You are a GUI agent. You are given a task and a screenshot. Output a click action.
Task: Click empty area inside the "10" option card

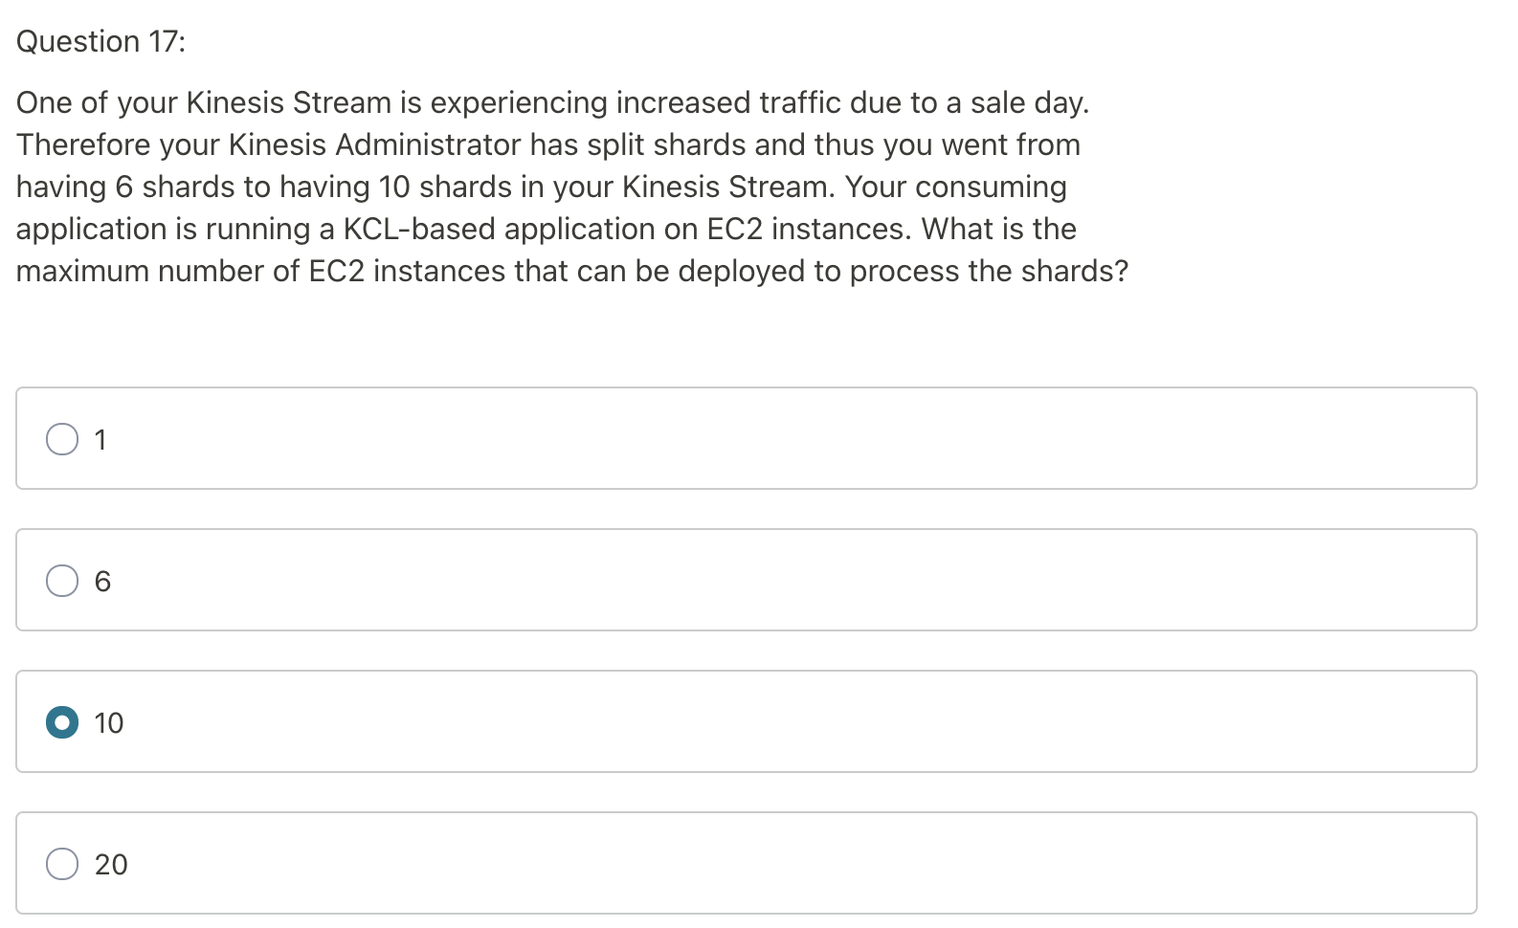coord(766,722)
